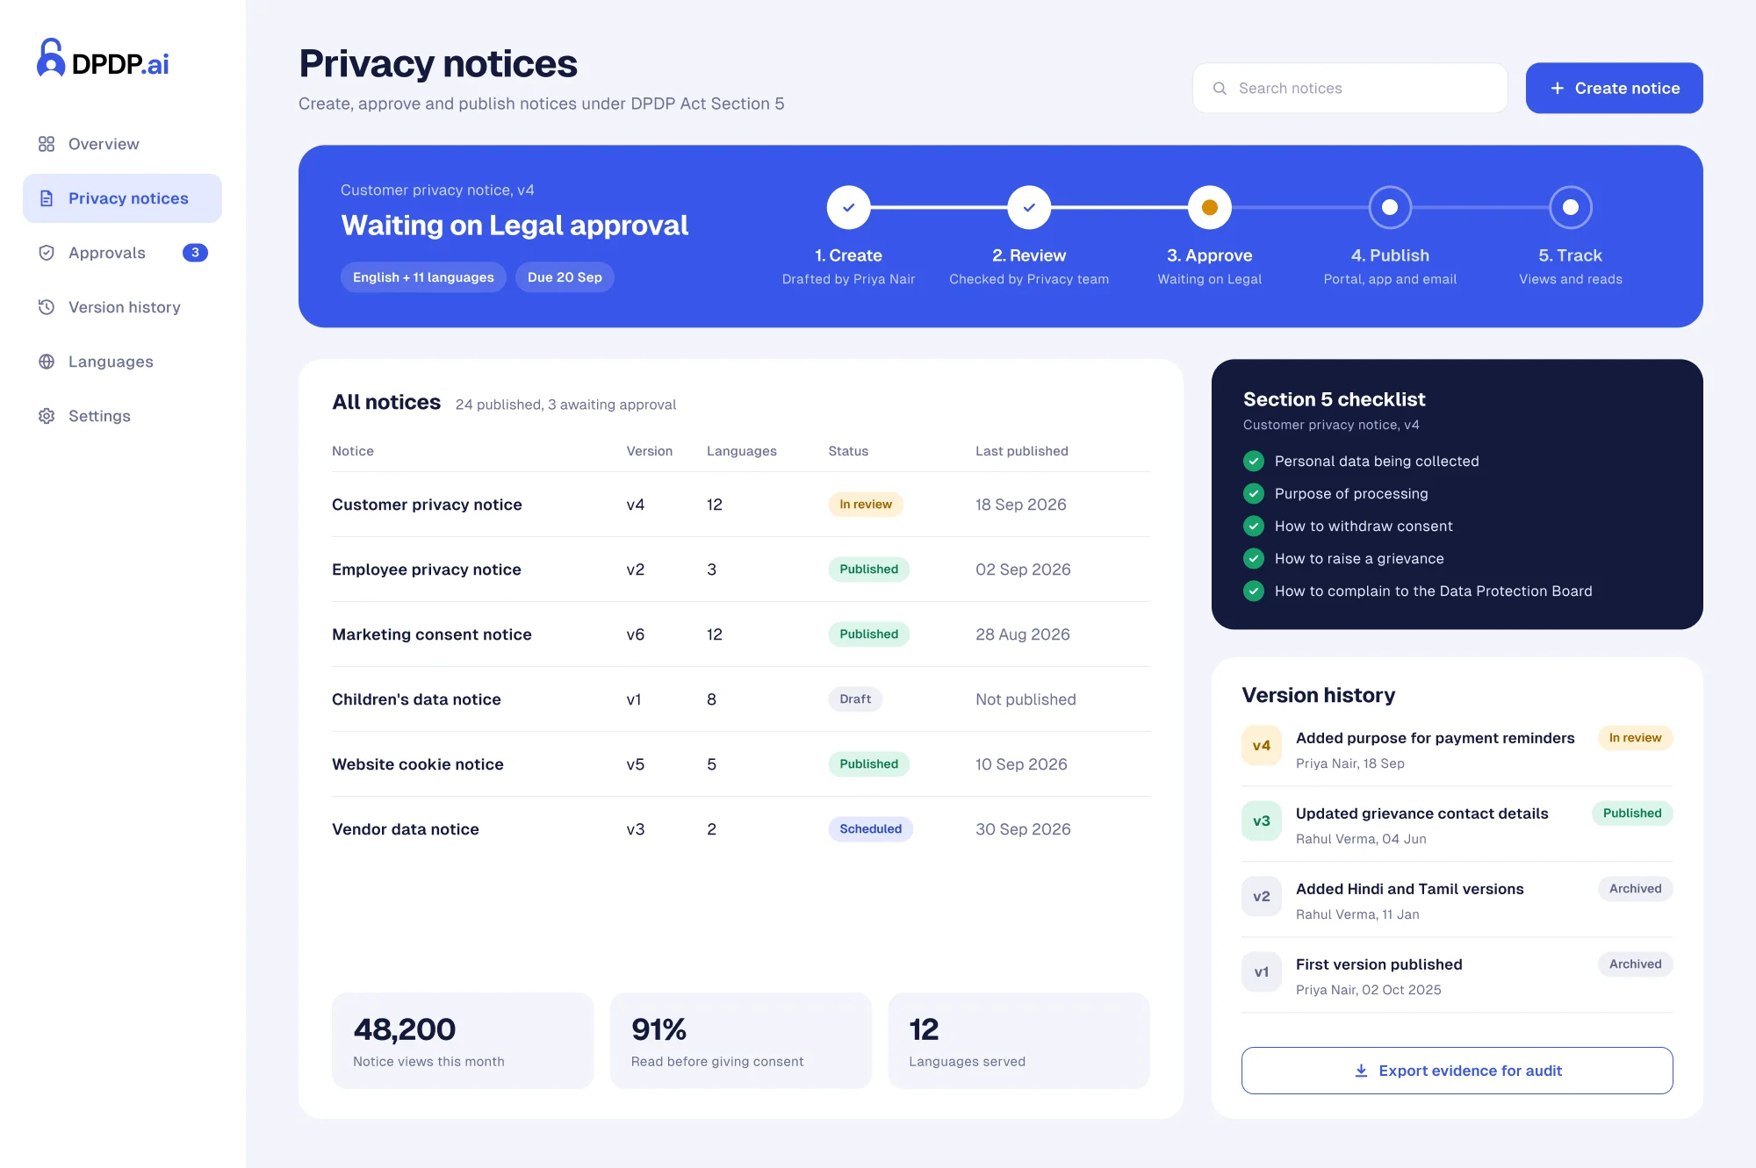Screen dimensions: 1756x1168
Task: Click the v3 version badge
Action: click(x=1262, y=821)
